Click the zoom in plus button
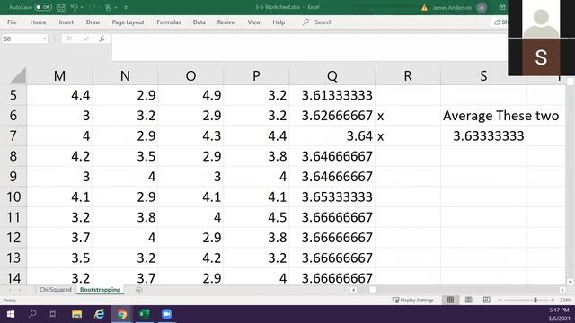This screenshot has height=323, width=575. click(x=553, y=300)
